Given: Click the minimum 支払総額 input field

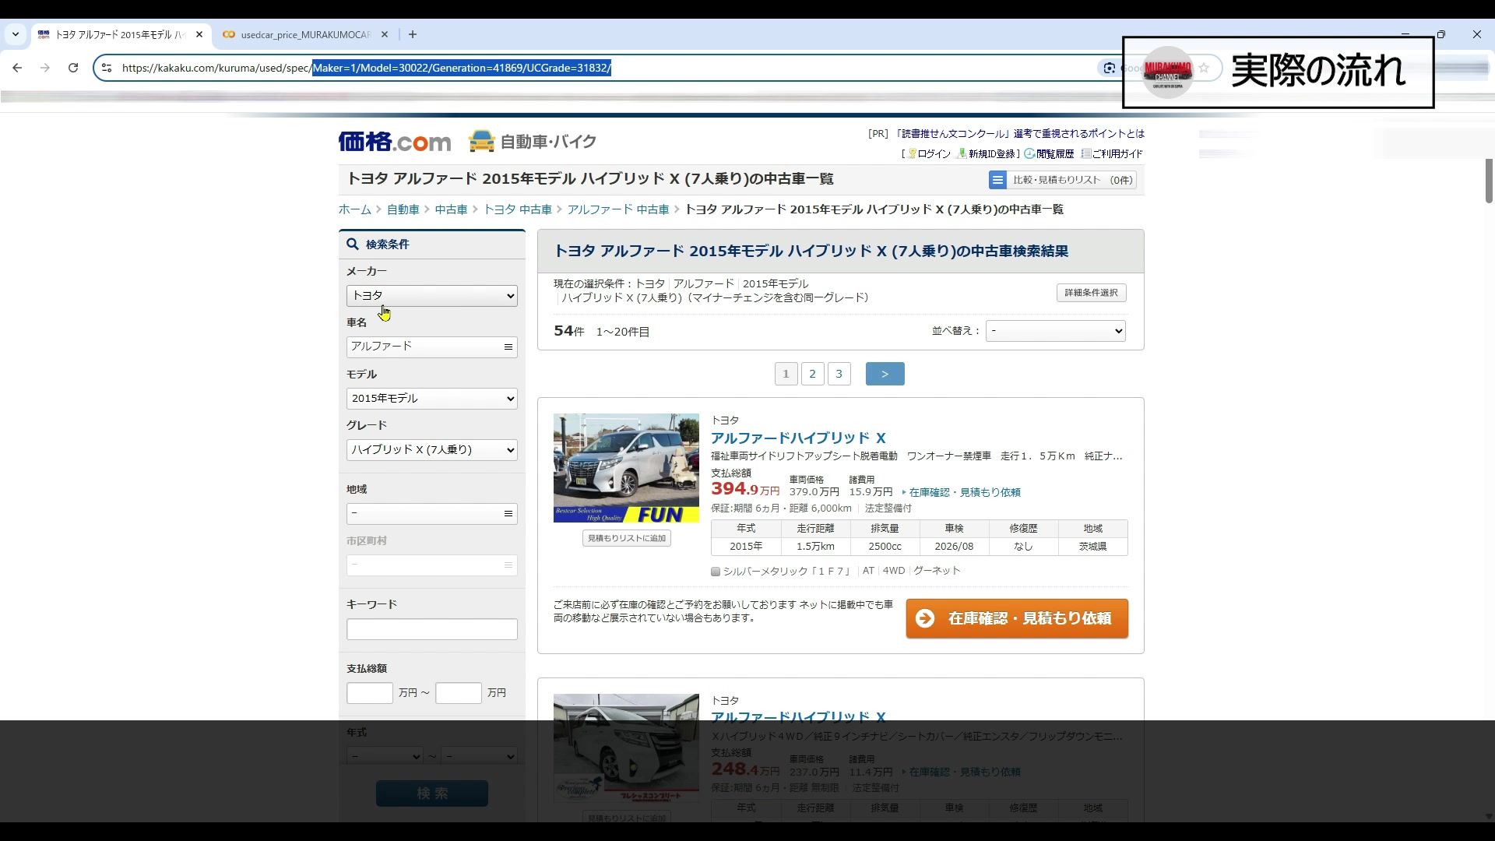Looking at the screenshot, I should pyautogui.click(x=370, y=693).
